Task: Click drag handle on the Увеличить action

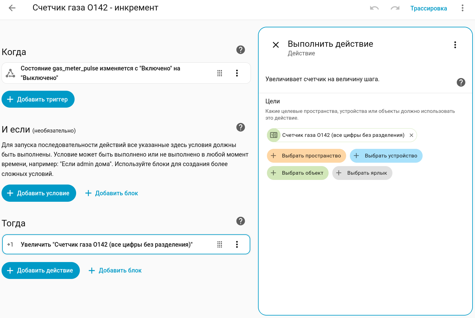Action: tap(219, 244)
